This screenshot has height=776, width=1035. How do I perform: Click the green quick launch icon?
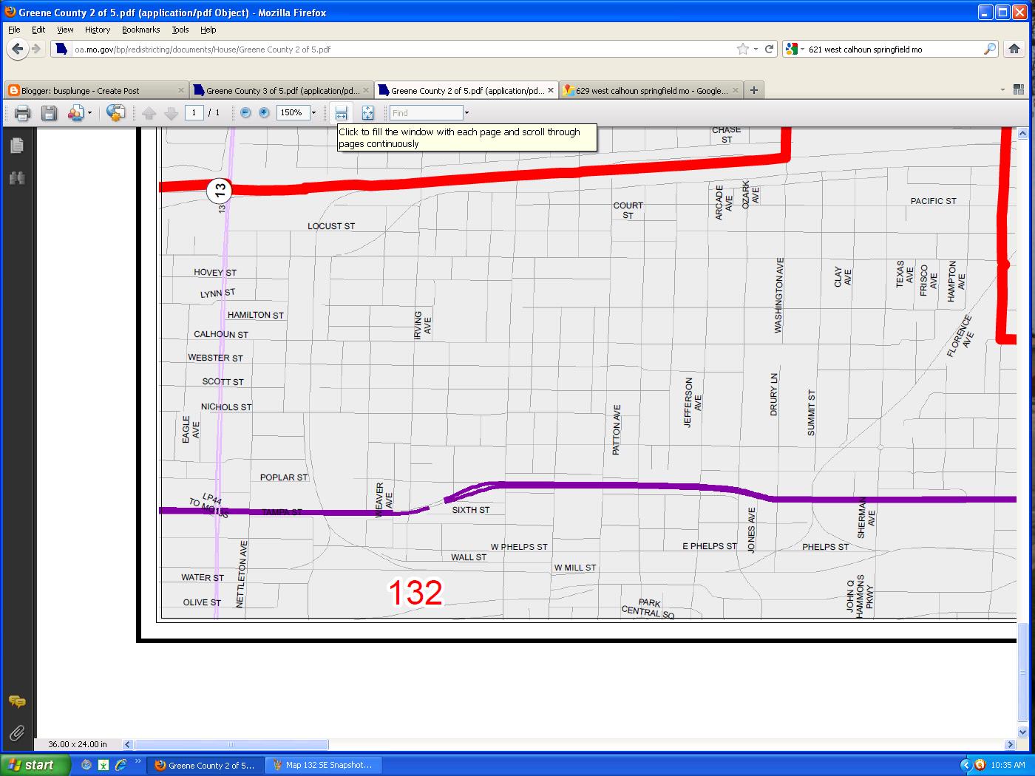(103, 765)
